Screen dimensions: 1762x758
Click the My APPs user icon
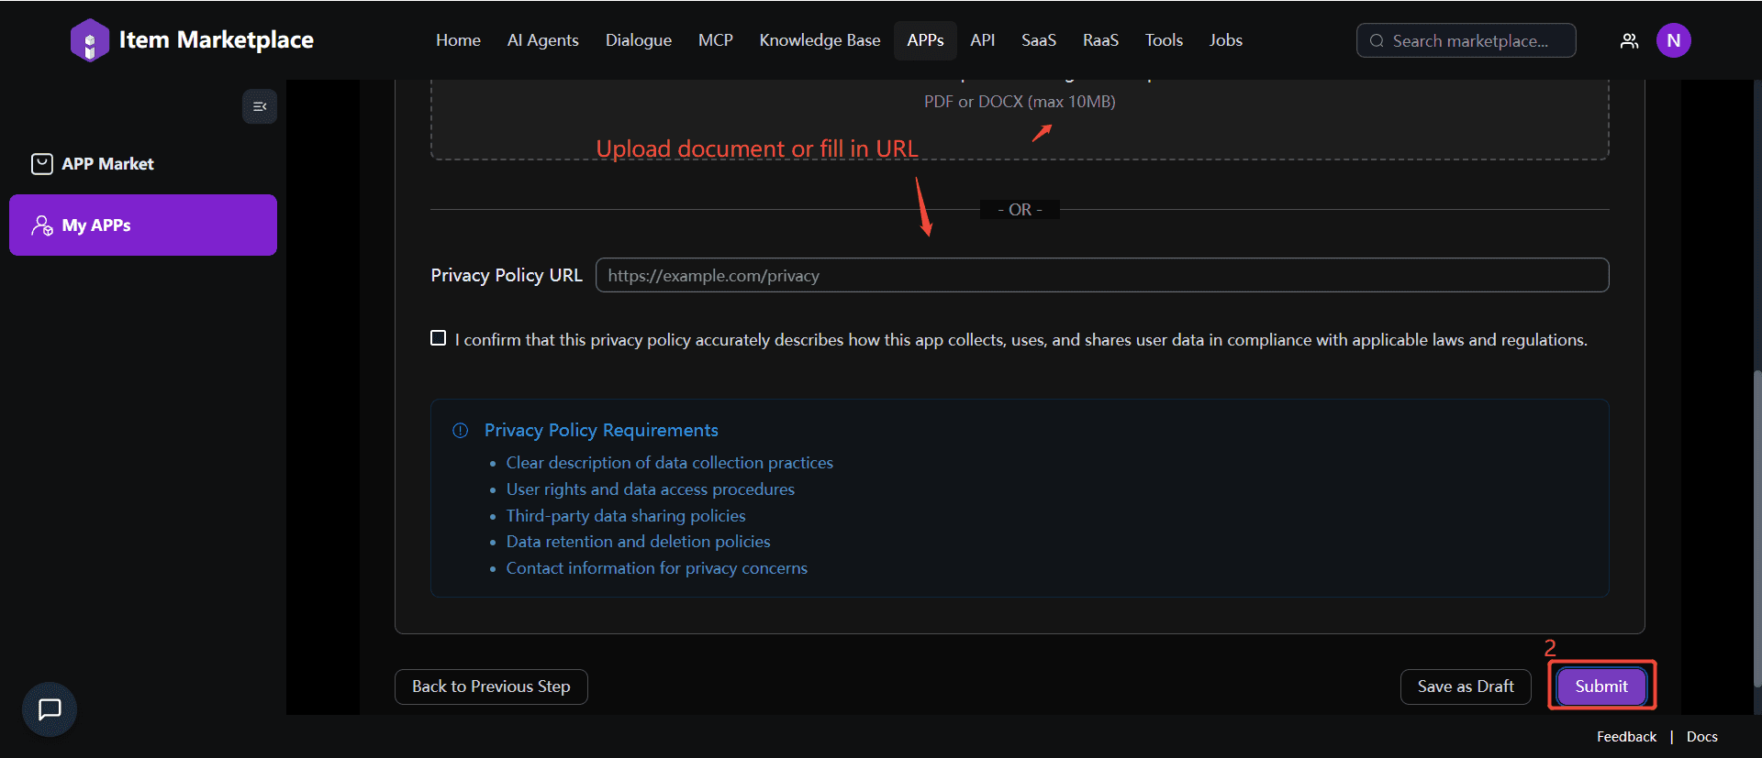click(42, 225)
